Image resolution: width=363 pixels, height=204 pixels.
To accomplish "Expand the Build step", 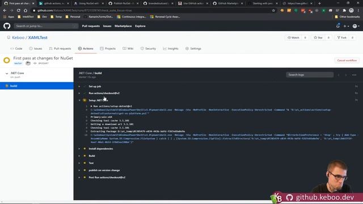I will pyautogui.click(x=92, y=156).
